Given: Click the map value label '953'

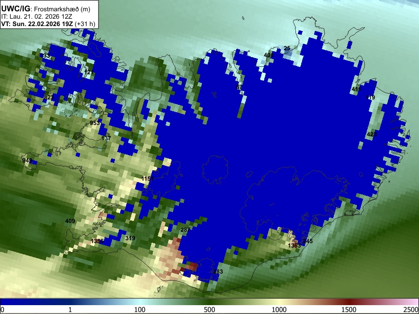Looking at the screenshot, I should [x=95, y=123].
